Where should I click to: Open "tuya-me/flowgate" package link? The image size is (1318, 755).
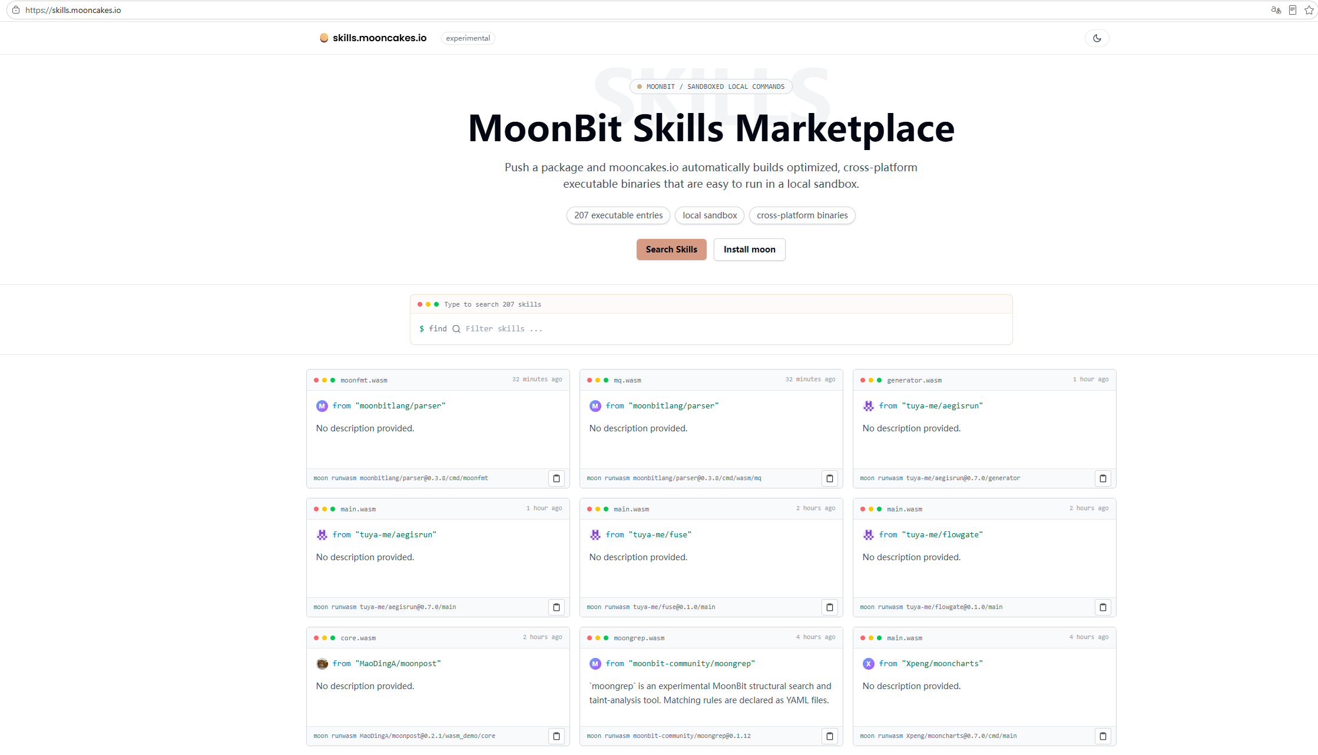(942, 535)
